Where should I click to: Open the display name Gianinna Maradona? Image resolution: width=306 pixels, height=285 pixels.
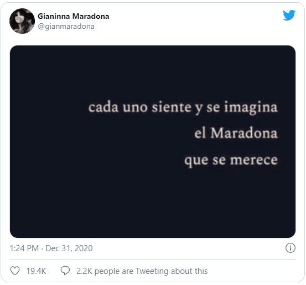74,16
